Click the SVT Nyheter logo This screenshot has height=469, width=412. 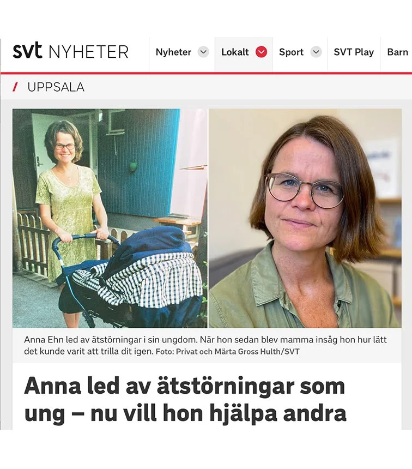pyautogui.click(x=70, y=51)
